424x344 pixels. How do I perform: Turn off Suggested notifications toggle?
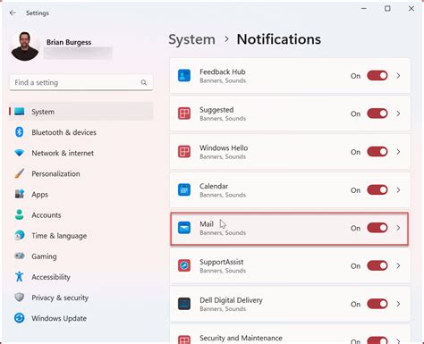click(377, 113)
